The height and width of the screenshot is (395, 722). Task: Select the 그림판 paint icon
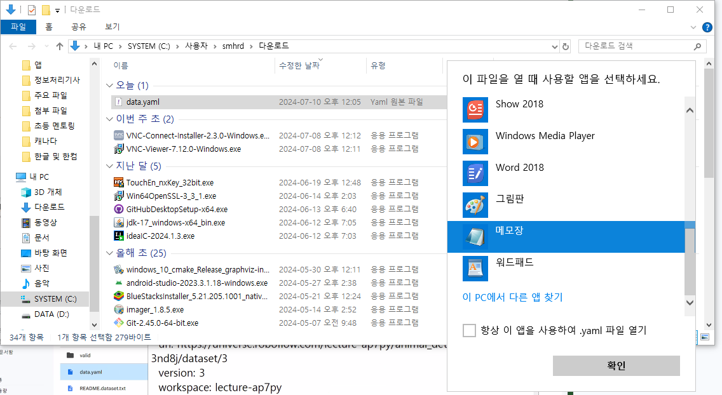475,205
